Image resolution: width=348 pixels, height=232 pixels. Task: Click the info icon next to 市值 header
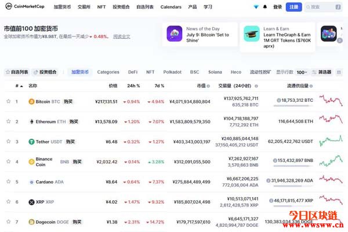pyautogui.click(x=208, y=86)
